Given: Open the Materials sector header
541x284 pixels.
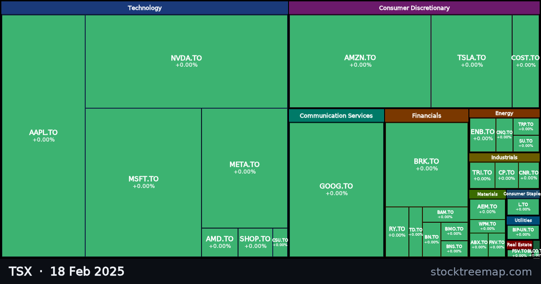Looking at the screenshot, I should (x=487, y=194).
